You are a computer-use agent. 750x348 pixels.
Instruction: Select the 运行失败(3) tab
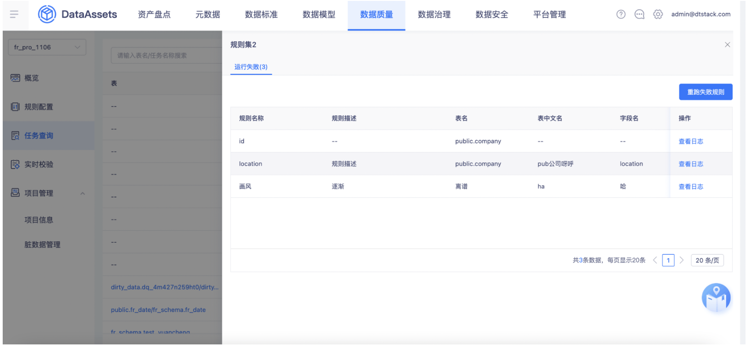point(251,67)
